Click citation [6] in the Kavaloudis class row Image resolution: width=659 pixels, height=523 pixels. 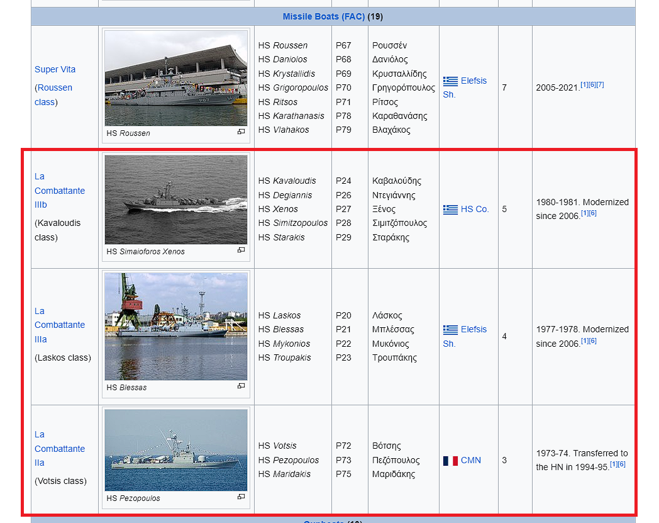tap(592, 213)
